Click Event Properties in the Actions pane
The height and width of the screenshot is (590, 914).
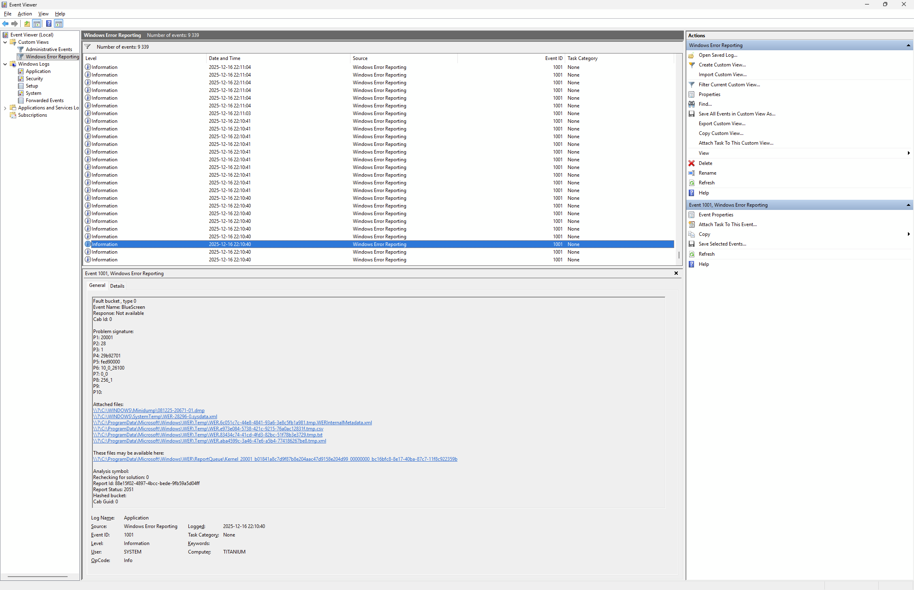tap(716, 215)
